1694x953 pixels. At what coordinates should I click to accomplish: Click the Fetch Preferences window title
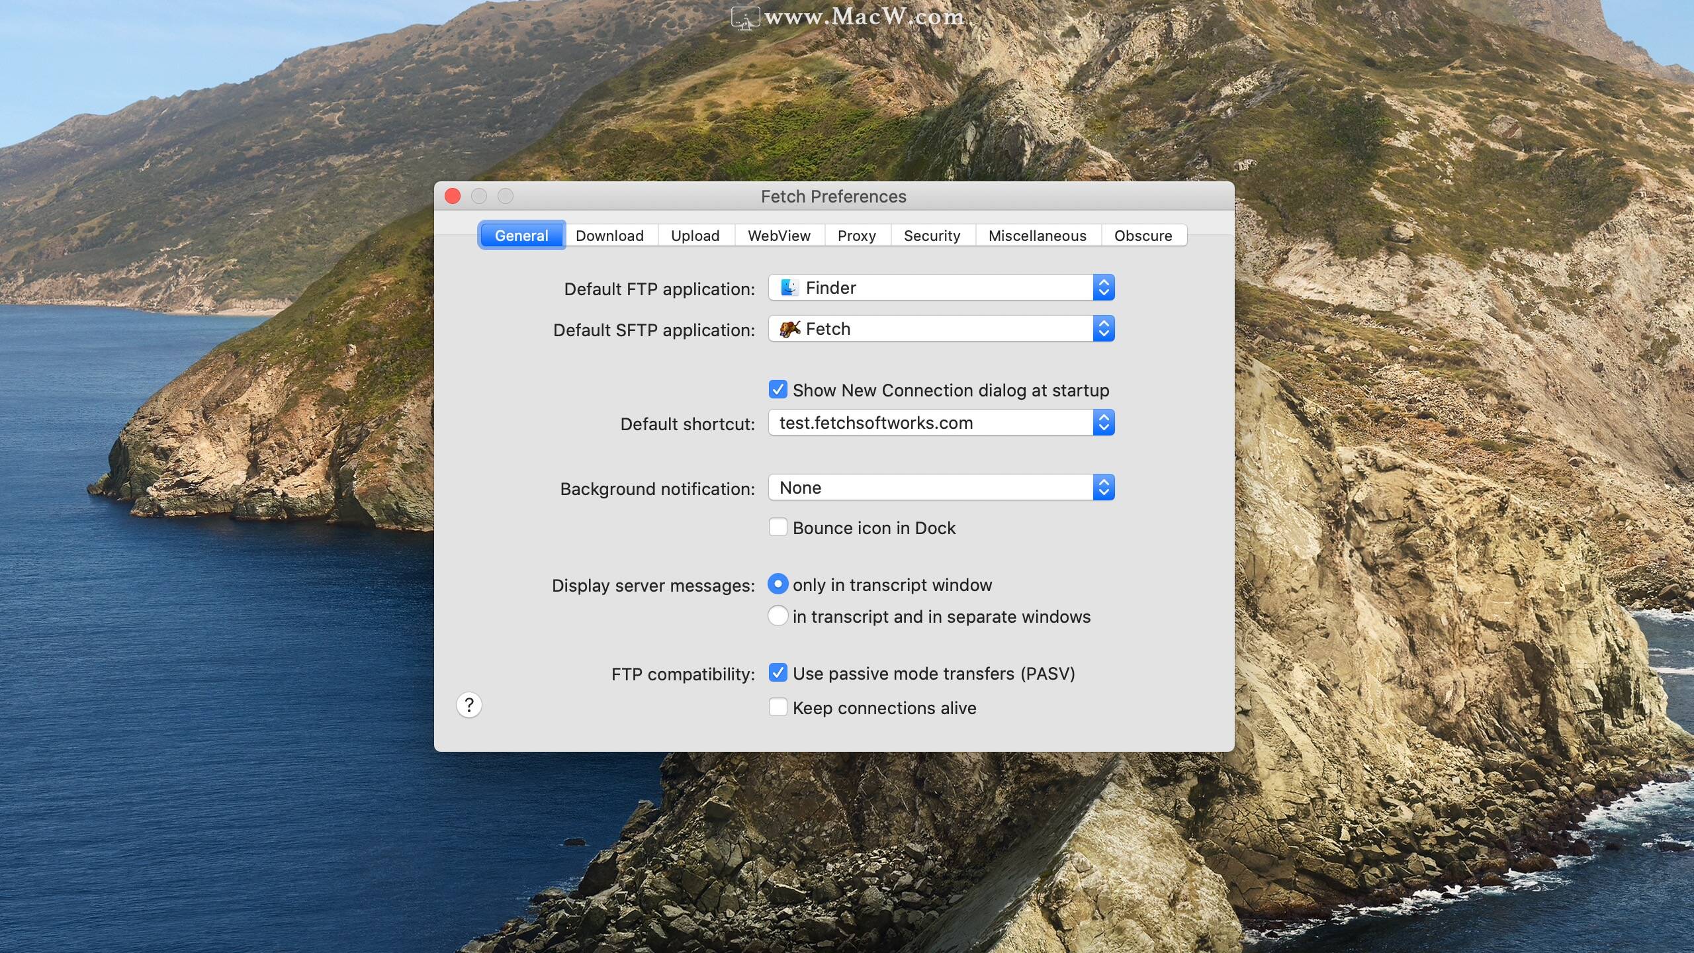pos(833,197)
